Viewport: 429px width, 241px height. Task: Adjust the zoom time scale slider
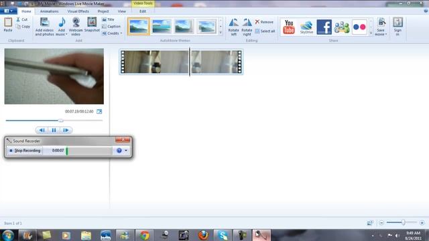coord(402,223)
